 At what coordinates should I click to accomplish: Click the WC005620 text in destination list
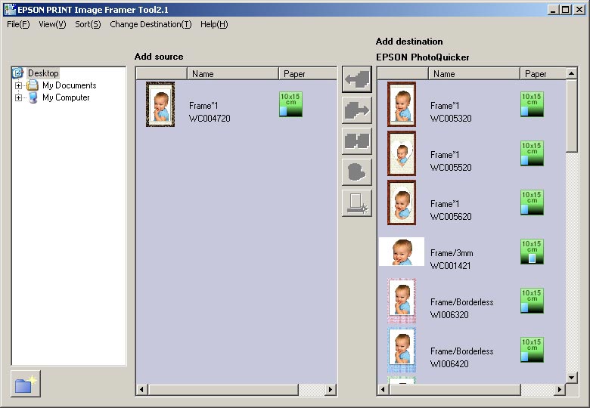(x=451, y=217)
